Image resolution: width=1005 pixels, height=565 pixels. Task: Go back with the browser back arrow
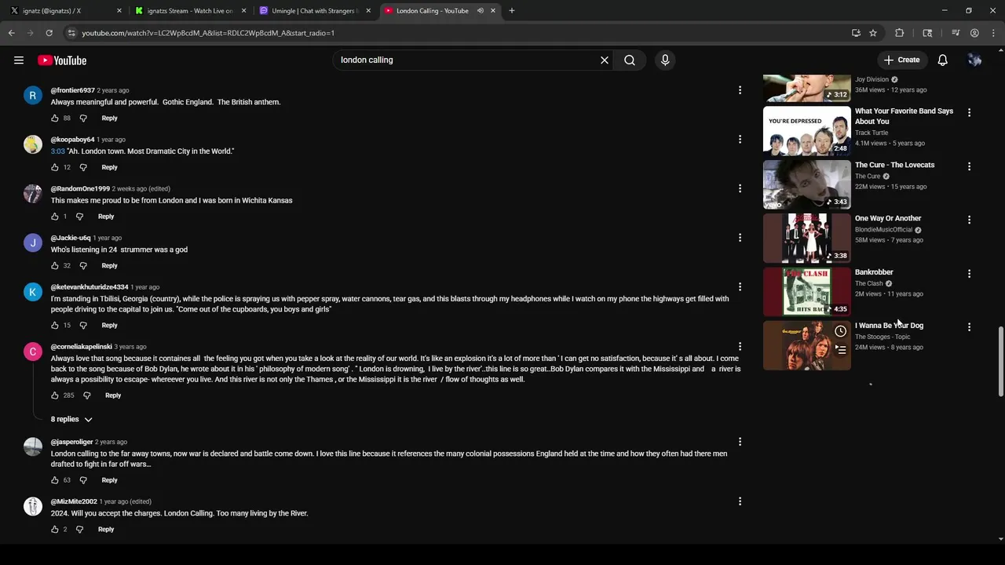point(12,33)
